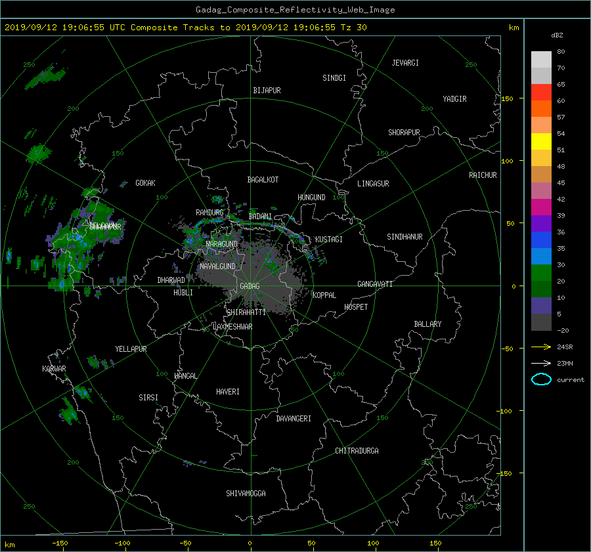Click the SIRSI city label
591x552 pixels.
pos(148,398)
